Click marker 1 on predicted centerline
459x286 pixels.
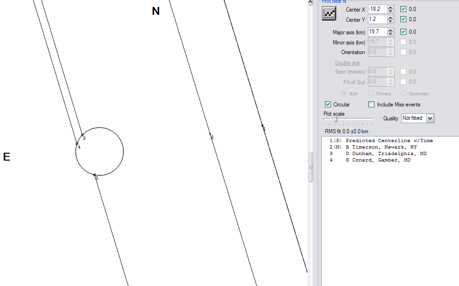pyautogui.click(x=262, y=126)
